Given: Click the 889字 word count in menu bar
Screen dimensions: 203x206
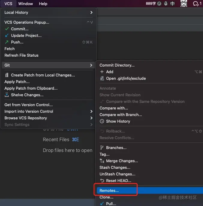Looking at the screenshot, I should 151,4.
